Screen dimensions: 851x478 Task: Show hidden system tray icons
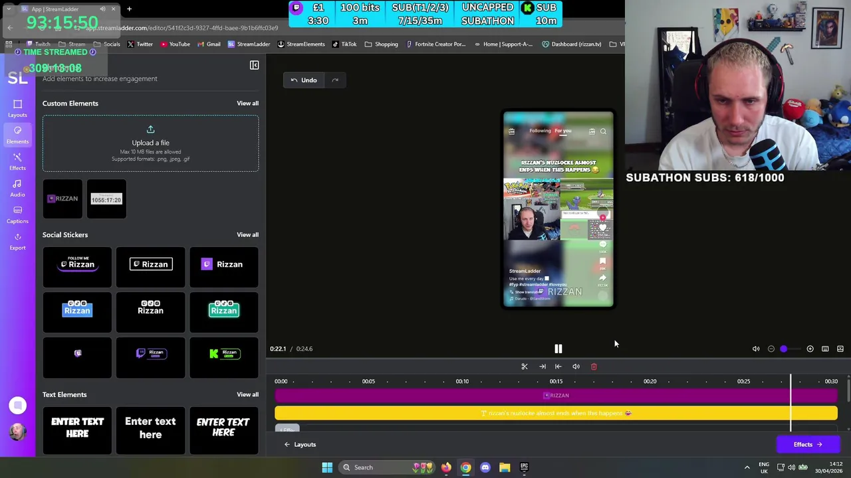747,467
